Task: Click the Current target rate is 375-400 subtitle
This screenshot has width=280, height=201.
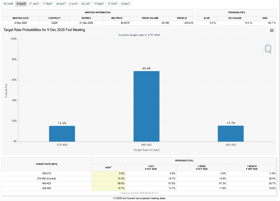Action: (x=139, y=35)
